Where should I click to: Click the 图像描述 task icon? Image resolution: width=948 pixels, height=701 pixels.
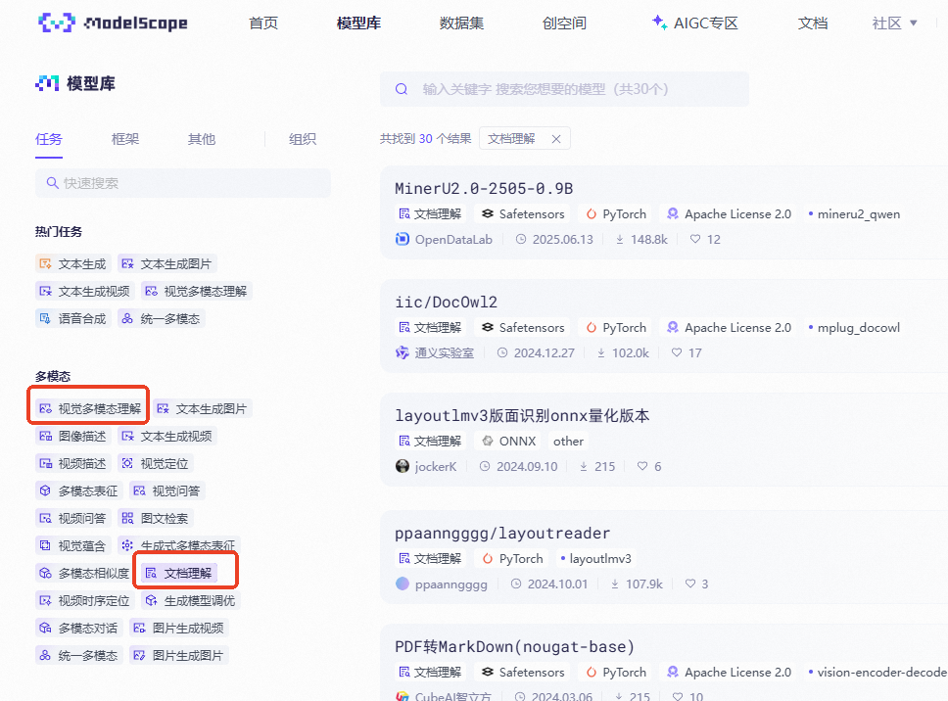[45, 437]
